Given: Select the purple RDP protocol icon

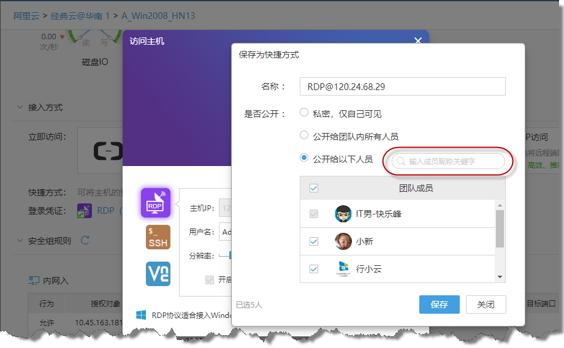Looking at the screenshot, I should tap(155, 203).
